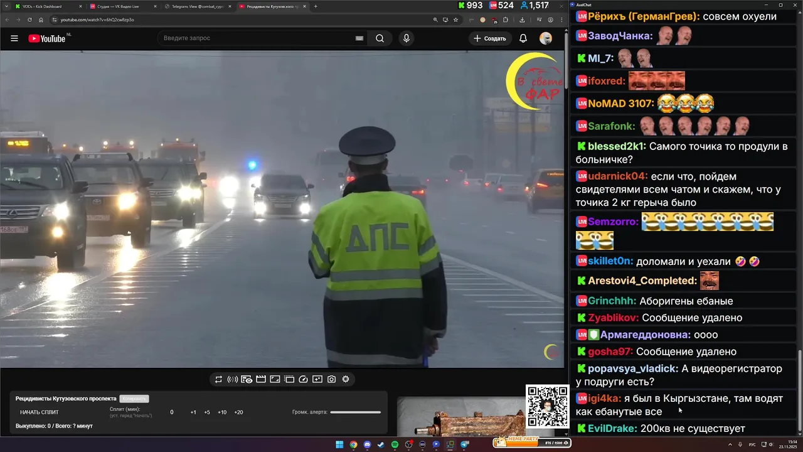Click username Grinchhh in chat
The width and height of the screenshot is (803, 452).
pyautogui.click(x=612, y=301)
